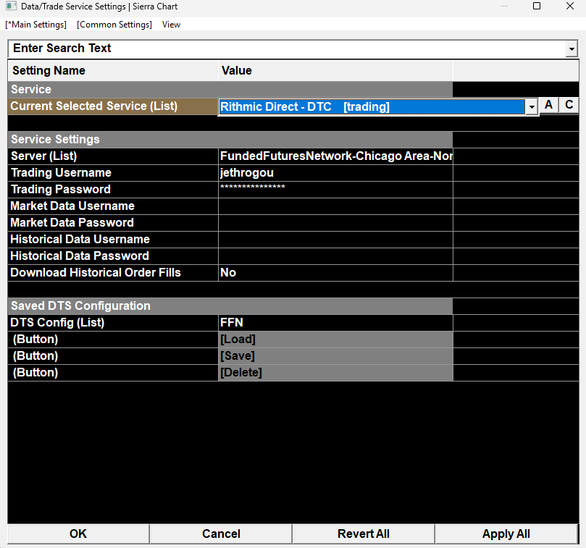Click the OK button
Image resolution: width=586 pixels, height=548 pixels.
tap(78, 534)
